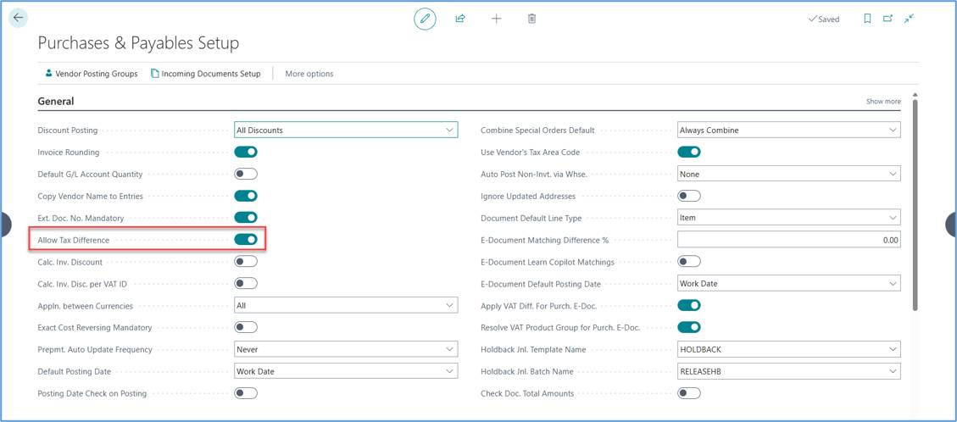
Task: Enable Calc. Inv. Disc. per VAT ID
Action: (x=246, y=284)
